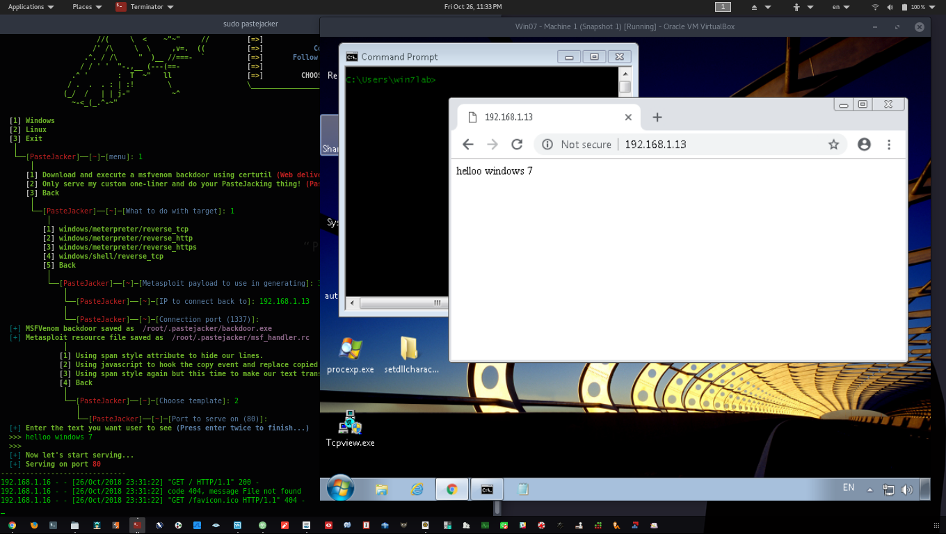Open the Notepad item on the Win7 taskbar
This screenshot has width=946, height=534.
(x=523, y=489)
